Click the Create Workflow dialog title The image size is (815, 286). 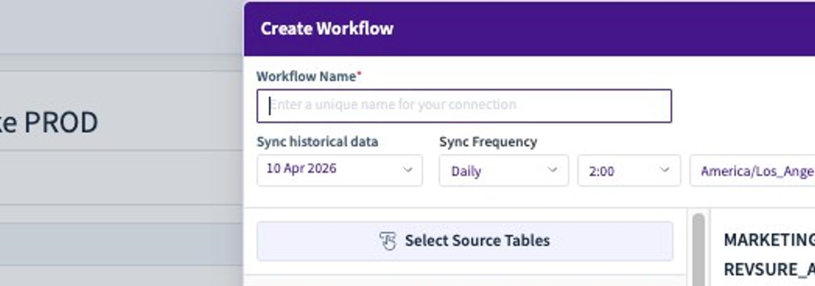coord(327,28)
